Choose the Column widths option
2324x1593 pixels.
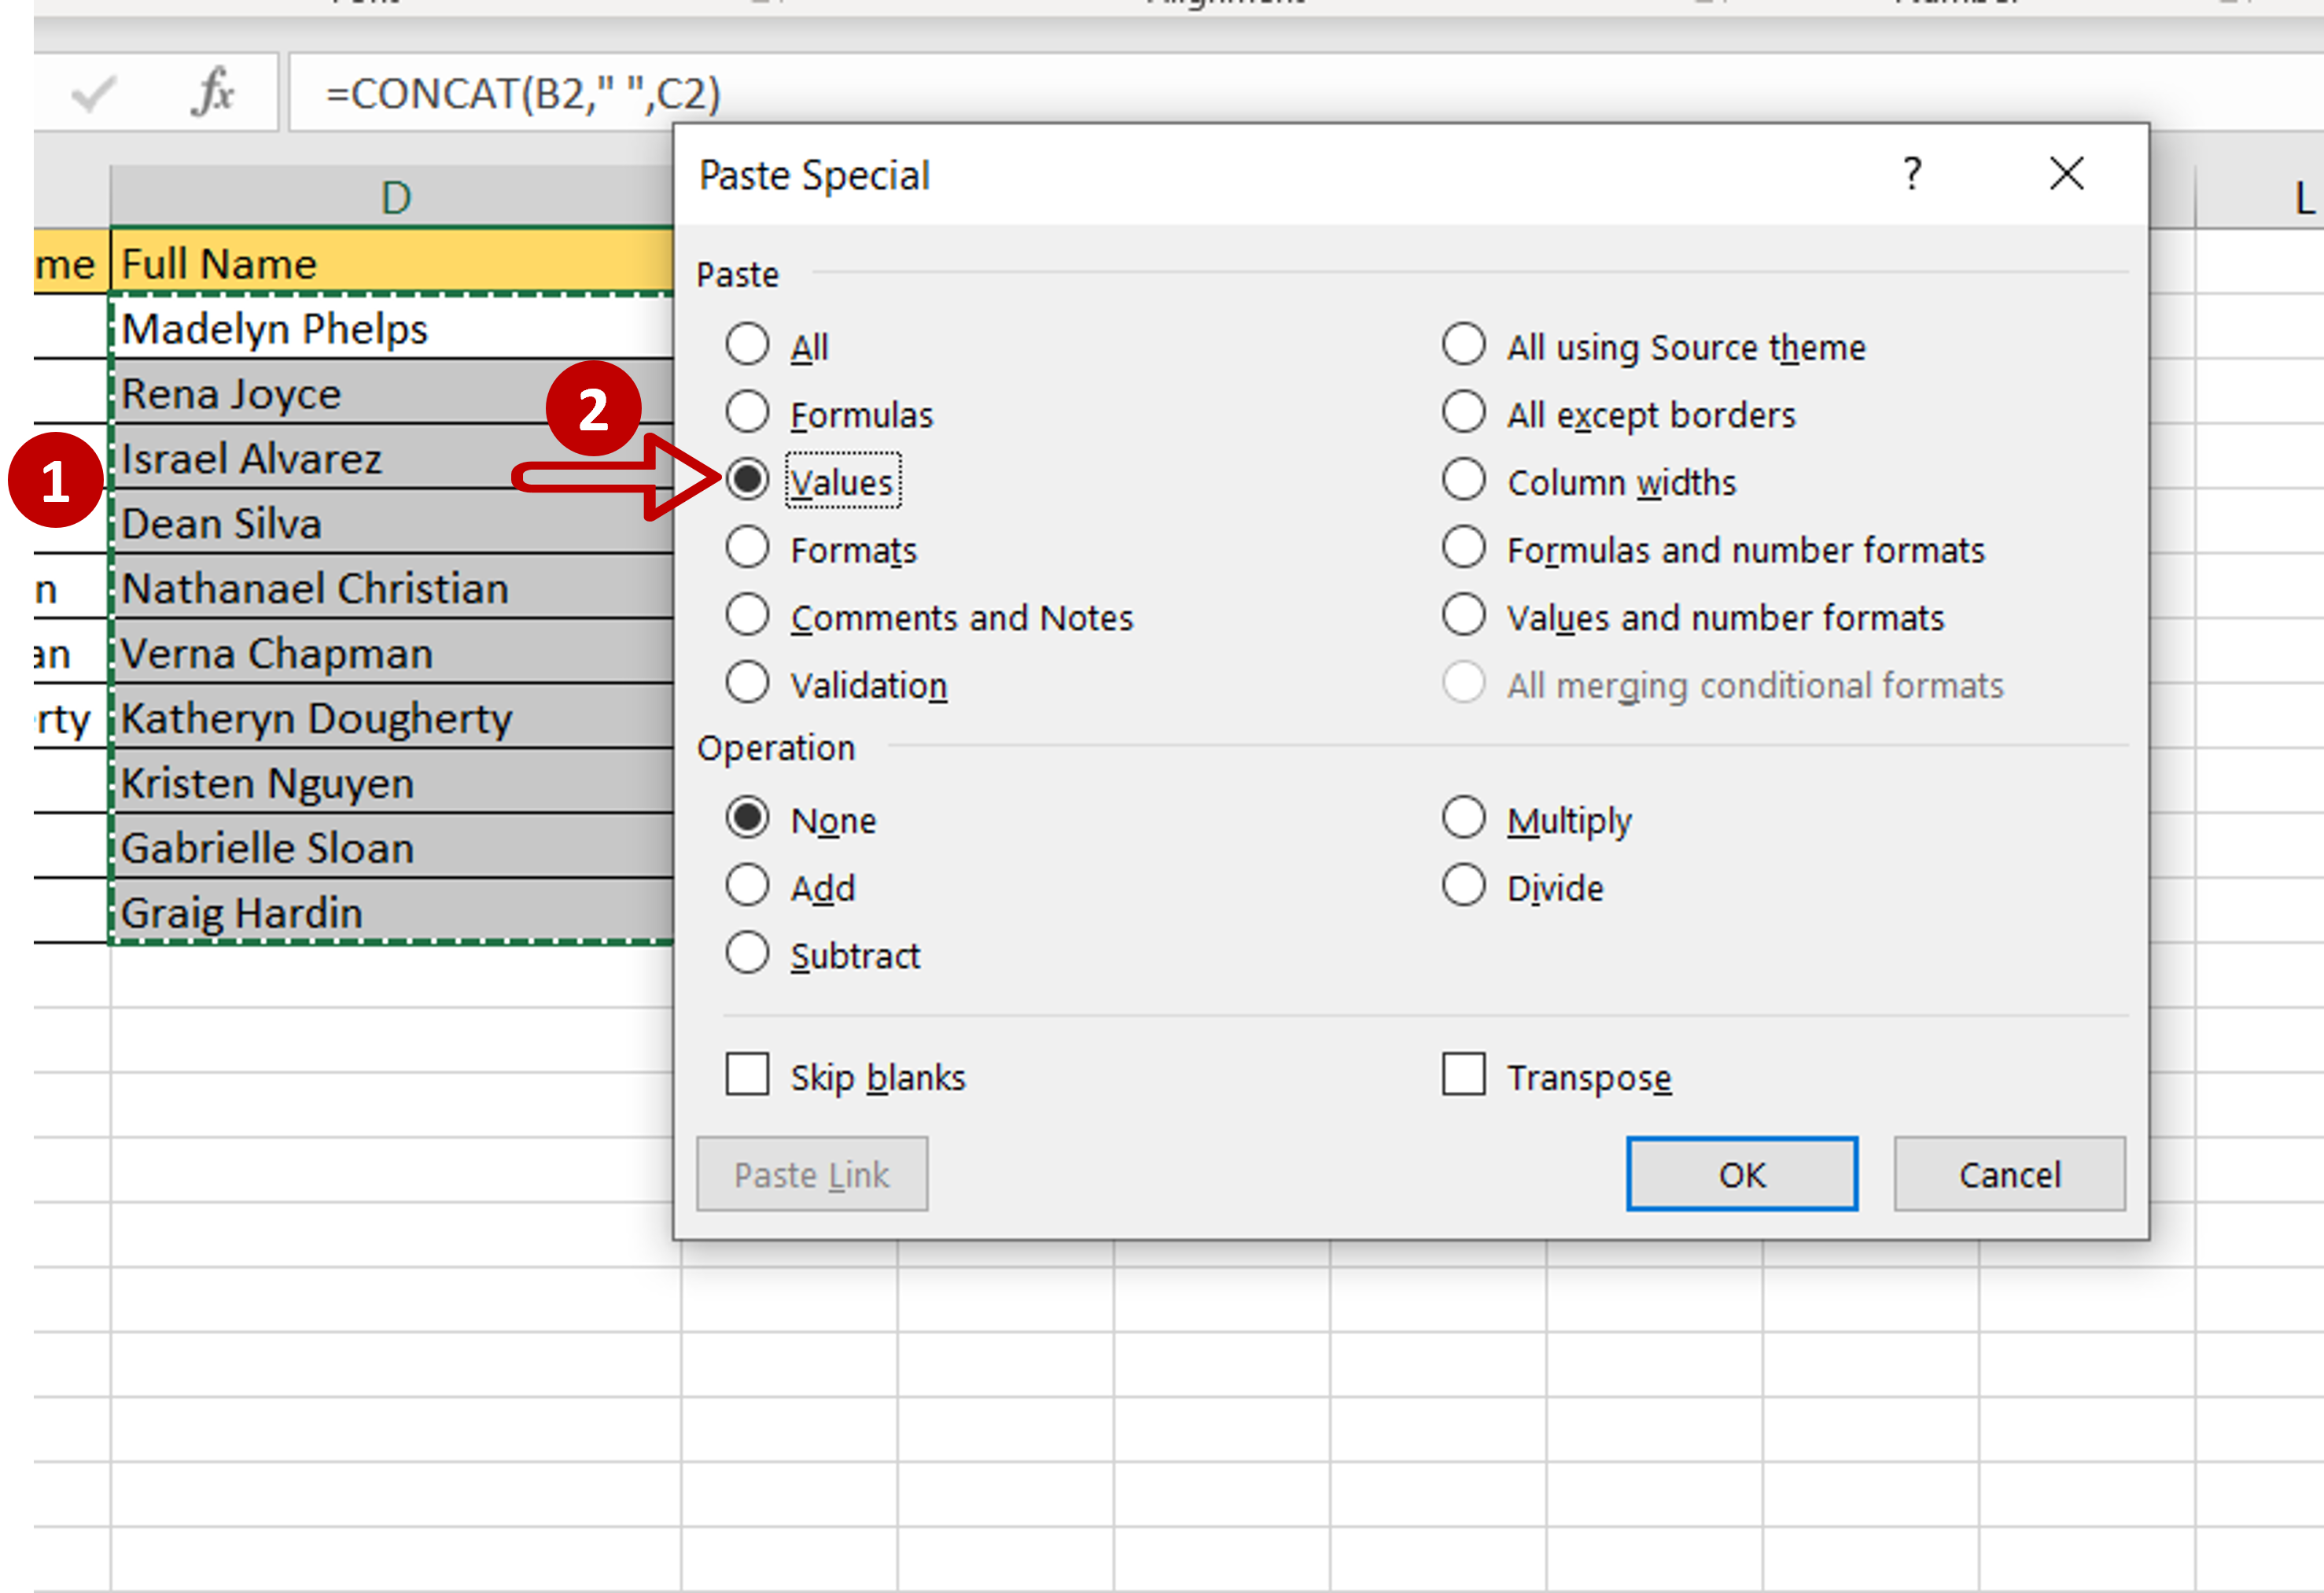[x=1463, y=480]
